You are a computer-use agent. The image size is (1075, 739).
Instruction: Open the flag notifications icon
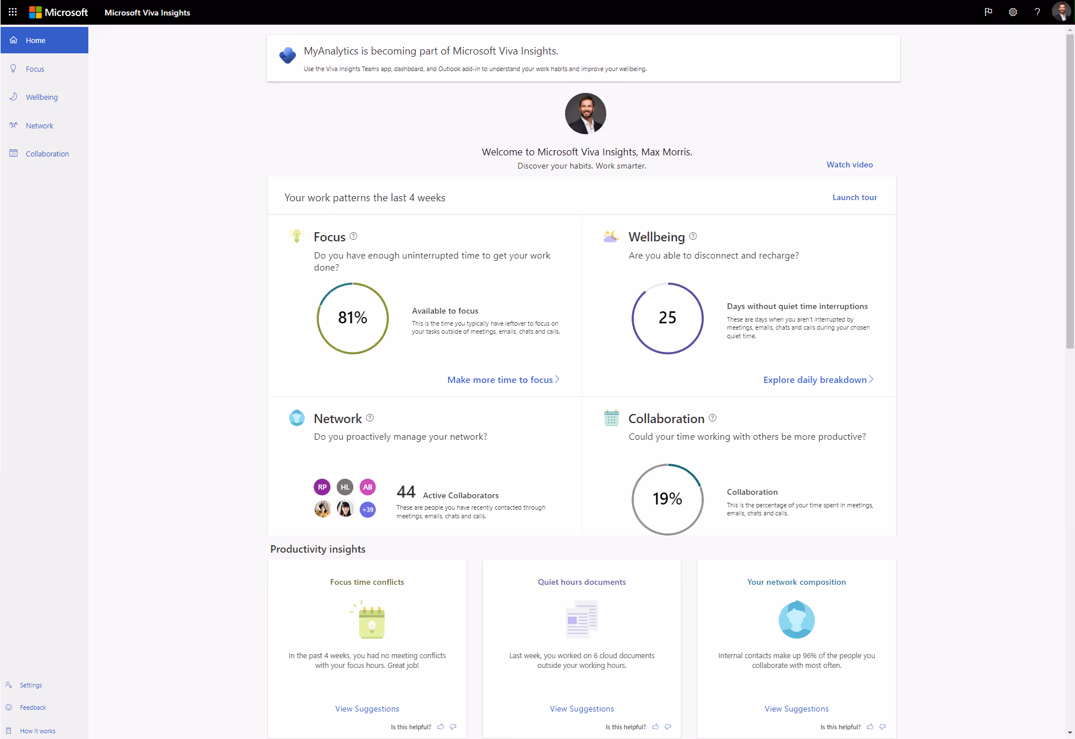[988, 12]
